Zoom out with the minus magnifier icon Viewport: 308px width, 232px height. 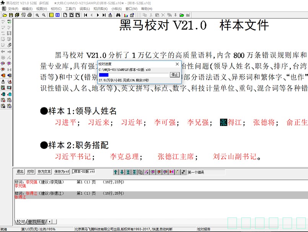pos(44,15)
